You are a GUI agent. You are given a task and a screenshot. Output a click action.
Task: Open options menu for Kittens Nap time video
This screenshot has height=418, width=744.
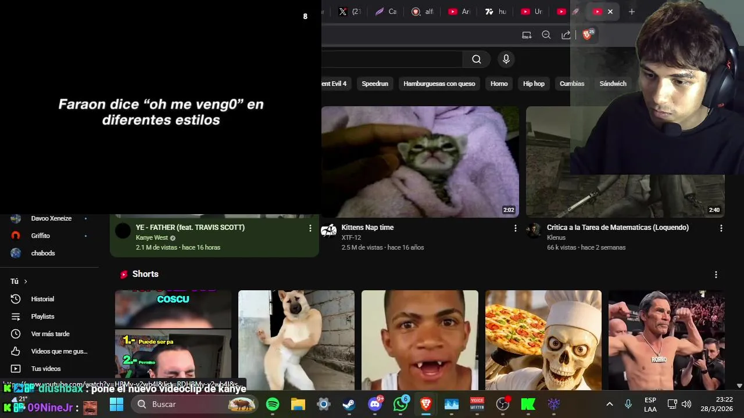point(515,228)
